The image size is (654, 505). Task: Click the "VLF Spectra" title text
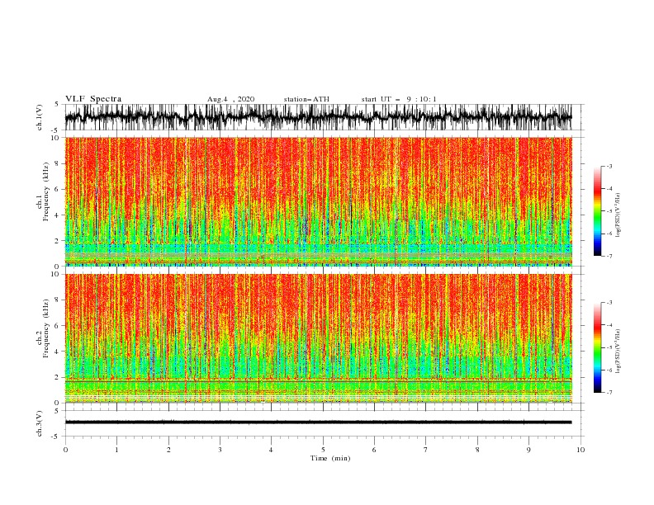(93, 99)
